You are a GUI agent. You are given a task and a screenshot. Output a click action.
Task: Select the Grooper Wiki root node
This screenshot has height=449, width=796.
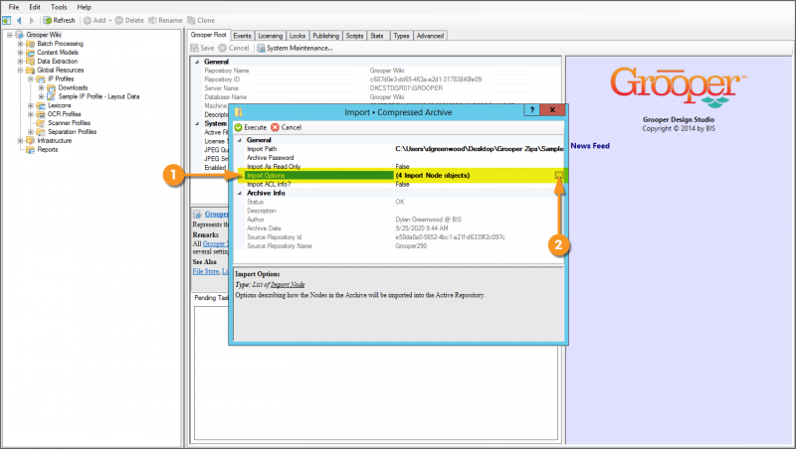[x=44, y=35]
